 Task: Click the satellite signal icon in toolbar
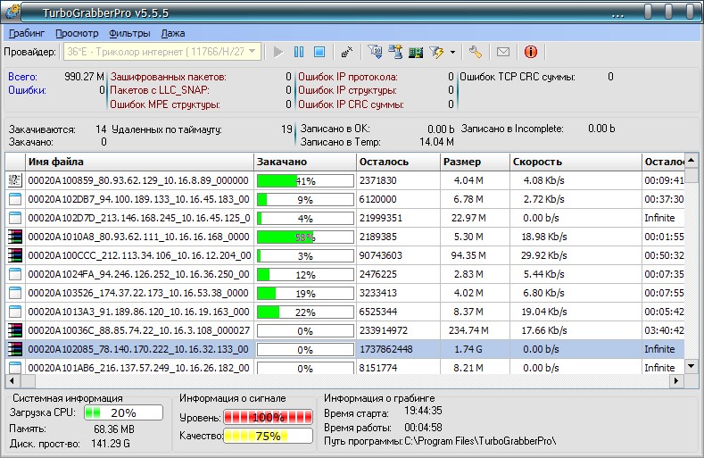coord(346,52)
